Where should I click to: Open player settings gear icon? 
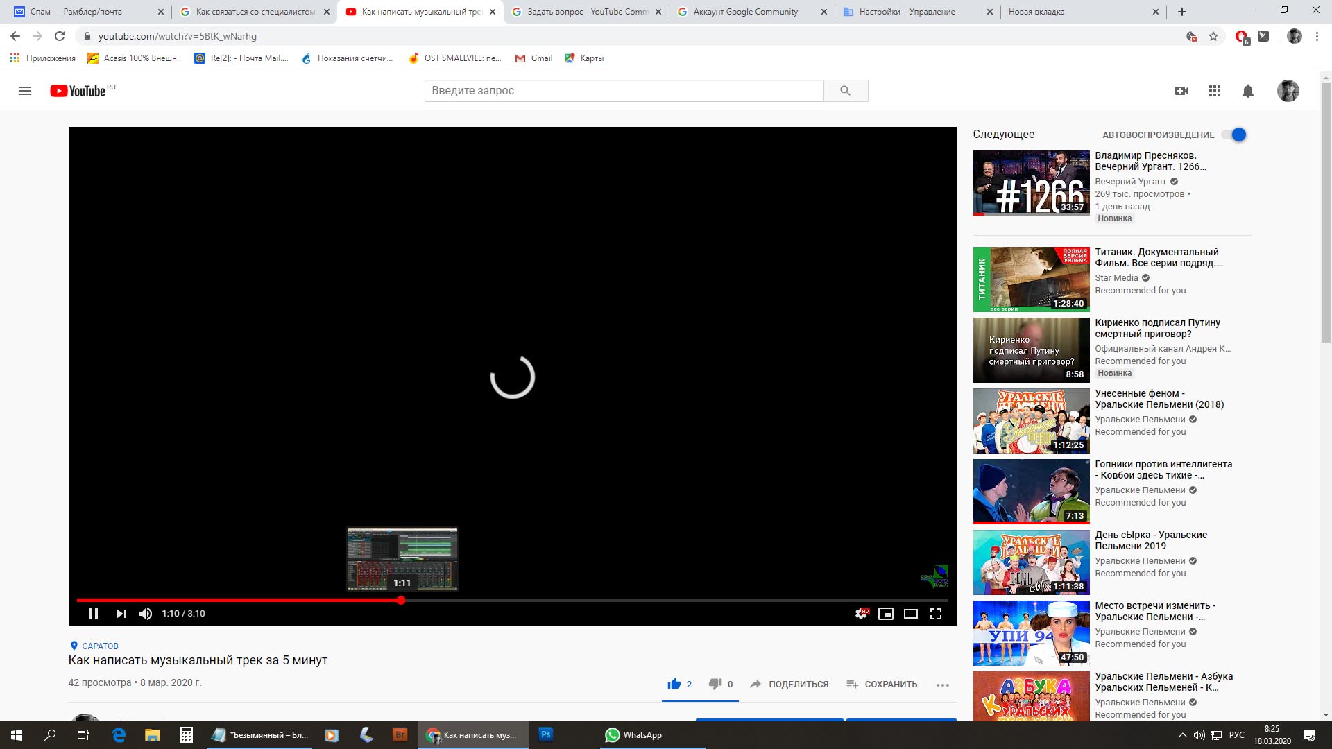click(861, 614)
